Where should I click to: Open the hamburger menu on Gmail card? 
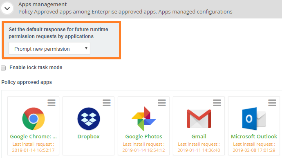[217, 103]
